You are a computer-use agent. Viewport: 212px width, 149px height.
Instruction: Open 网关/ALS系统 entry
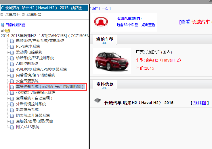tap(28, 127)
